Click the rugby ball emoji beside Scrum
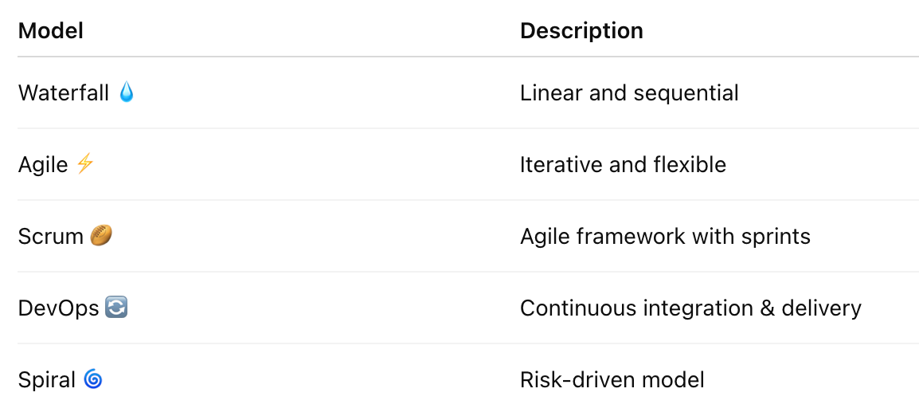This screenshot has width=919, height=416. coord(101,236)
